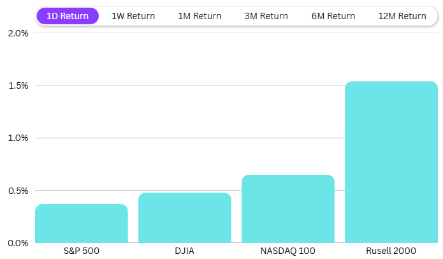This screenshot has width=443, height=259.
Task: Click the S&P 500 bar
Action: tap(82, 223)
